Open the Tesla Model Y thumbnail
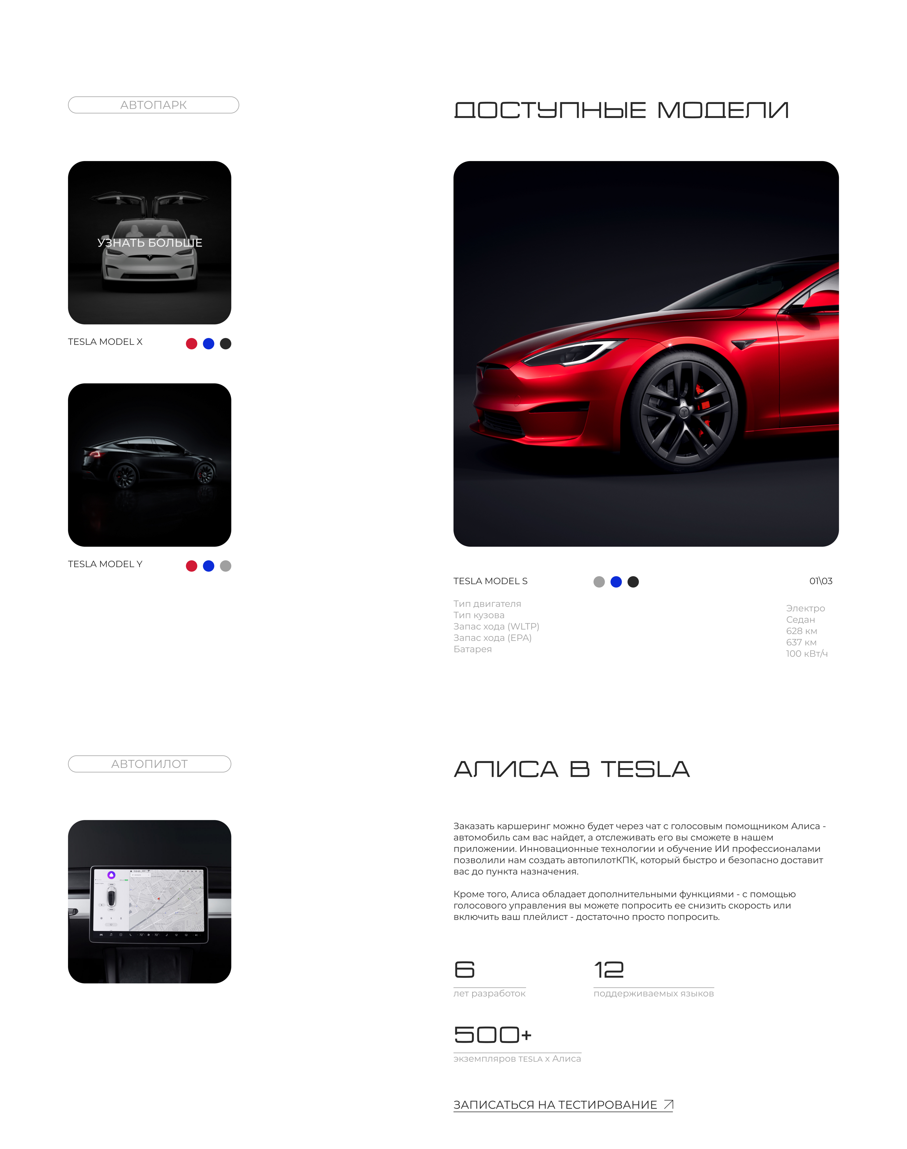907x1149 pixels. [x=150, y=465]
